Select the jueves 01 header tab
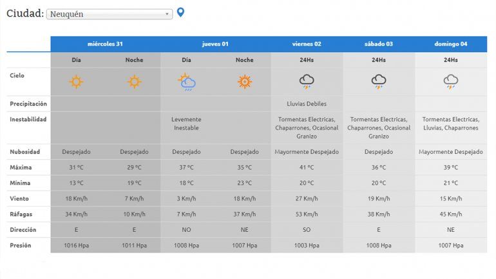The height and width of the screenshot is (279, 496). click(215, 44)
